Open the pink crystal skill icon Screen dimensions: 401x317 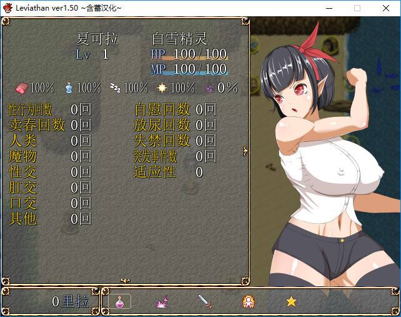click(162, 301)
